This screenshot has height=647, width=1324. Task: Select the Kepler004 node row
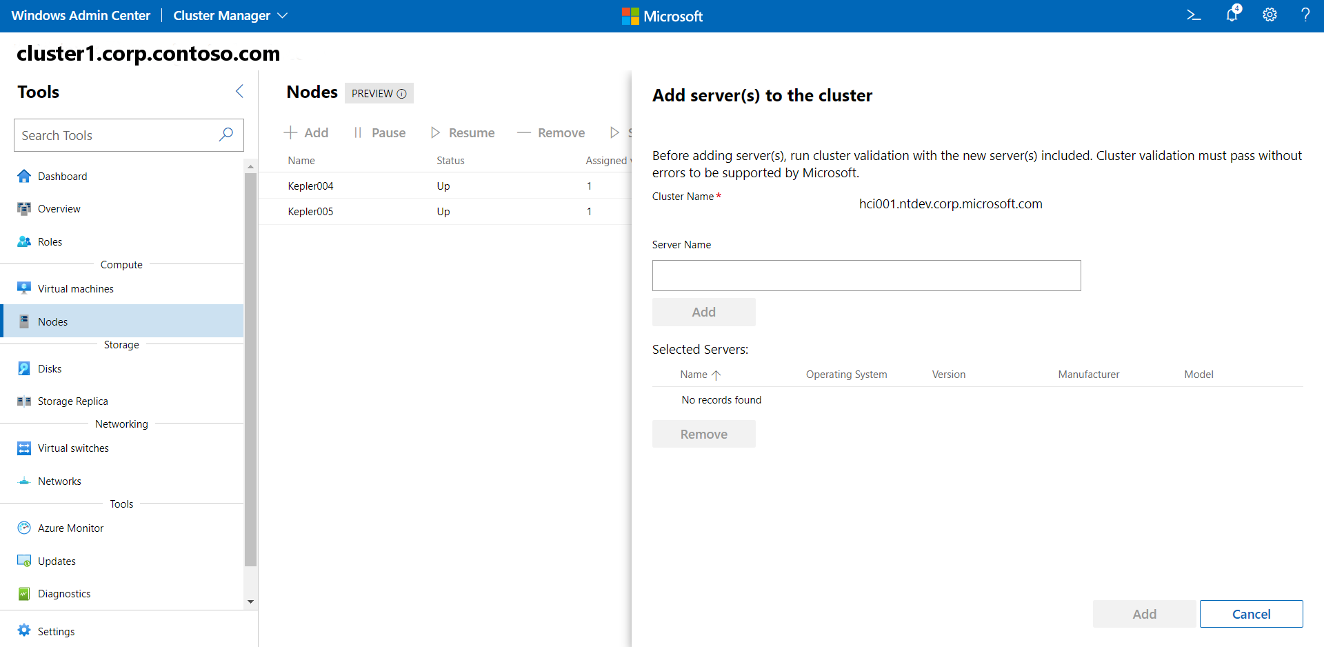tap(311, 186)
